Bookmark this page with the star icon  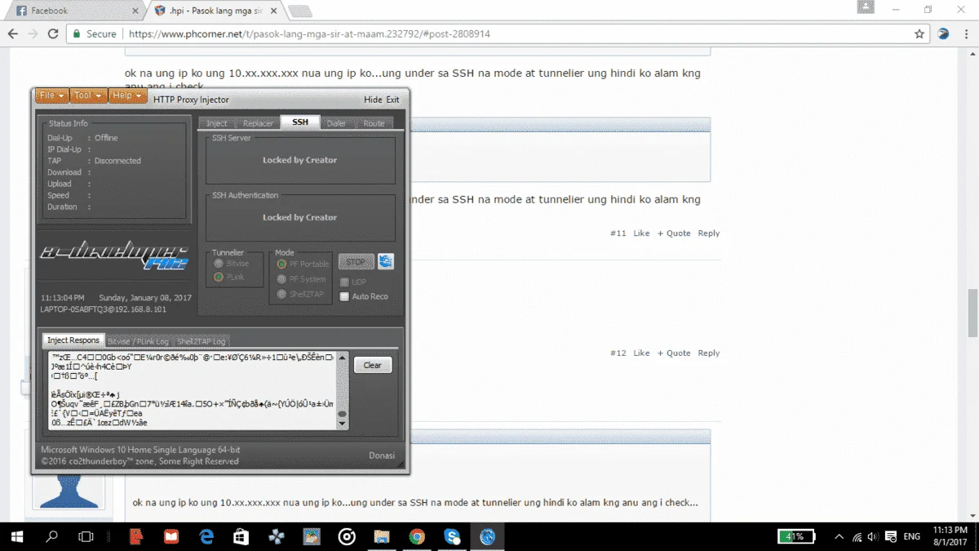[919, 34]
